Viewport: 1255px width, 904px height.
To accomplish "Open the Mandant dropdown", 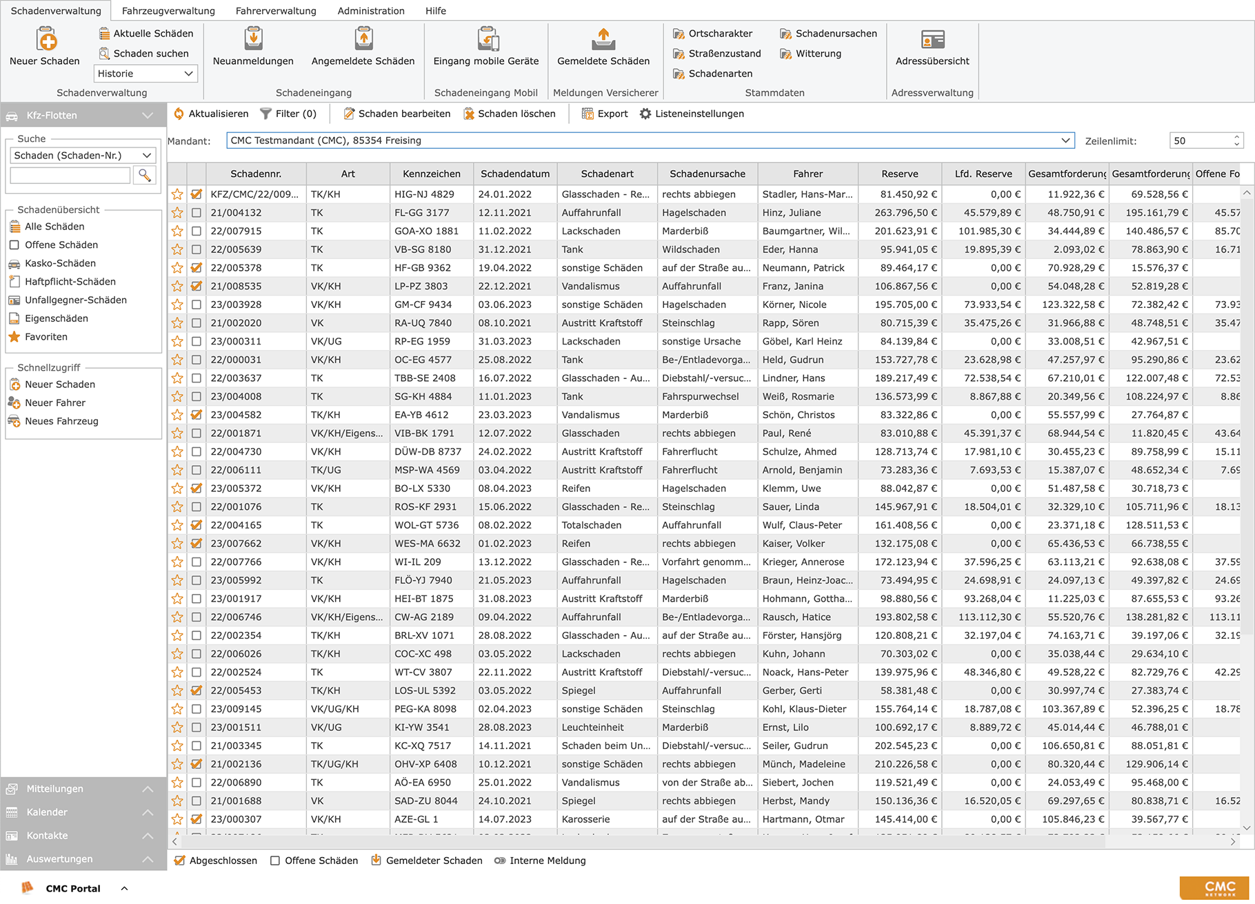I will click(x=650, y=141).
